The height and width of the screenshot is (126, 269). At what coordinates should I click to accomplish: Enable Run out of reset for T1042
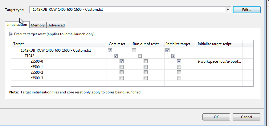pos(140,56)
